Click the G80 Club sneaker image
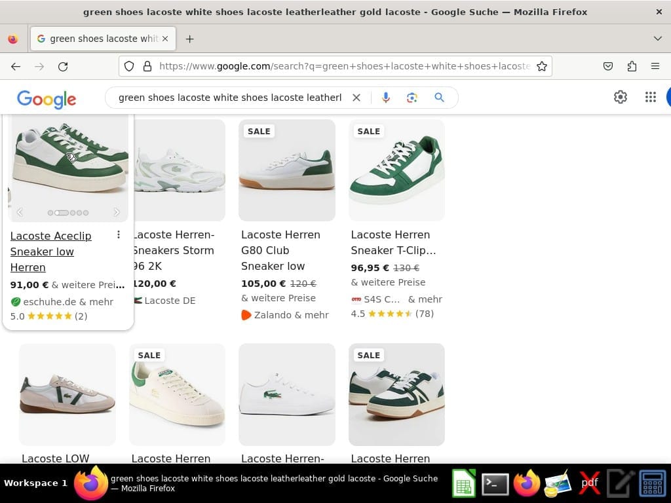This screenshot has width=671, height=503. click(x=287, y=170)
